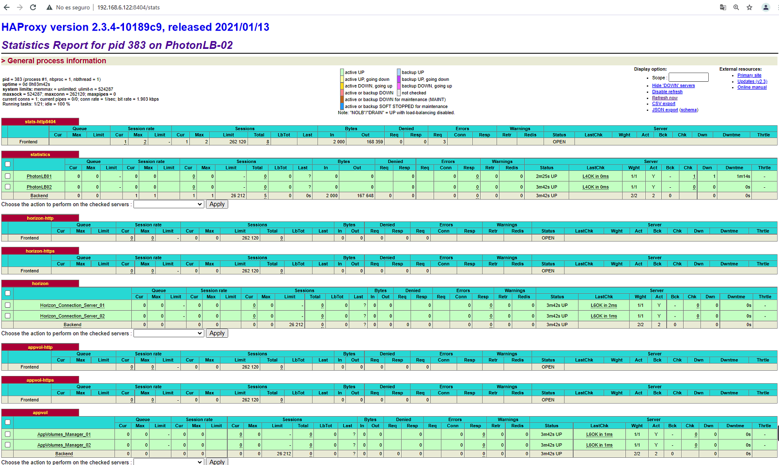This screenshot has width=779, height=465.
Task: Bookmark this page with star icon
Action: [x=749, y=7]
